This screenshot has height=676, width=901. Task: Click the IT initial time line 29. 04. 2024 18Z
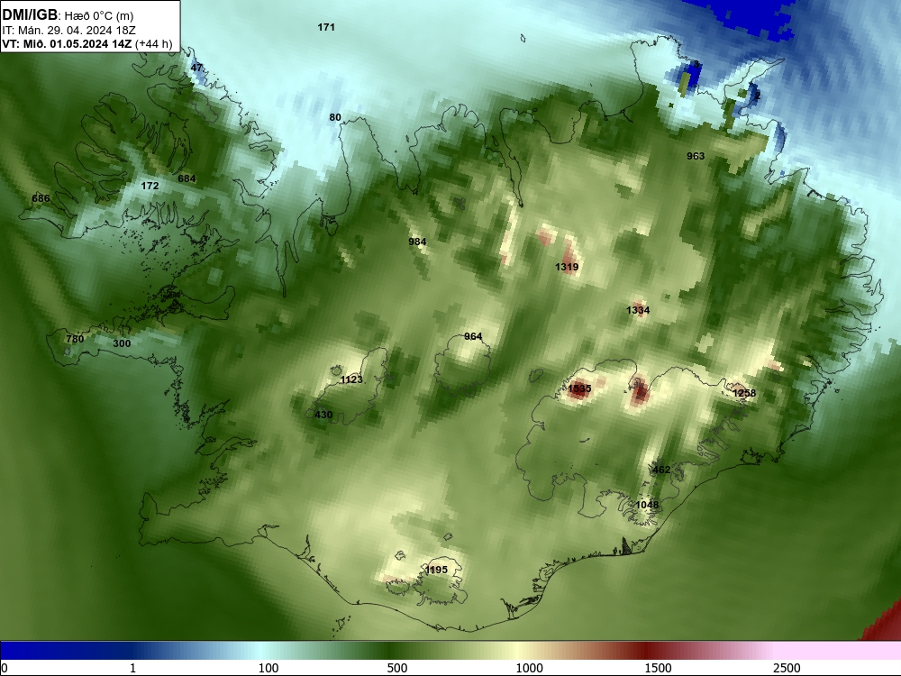[70, 30]
